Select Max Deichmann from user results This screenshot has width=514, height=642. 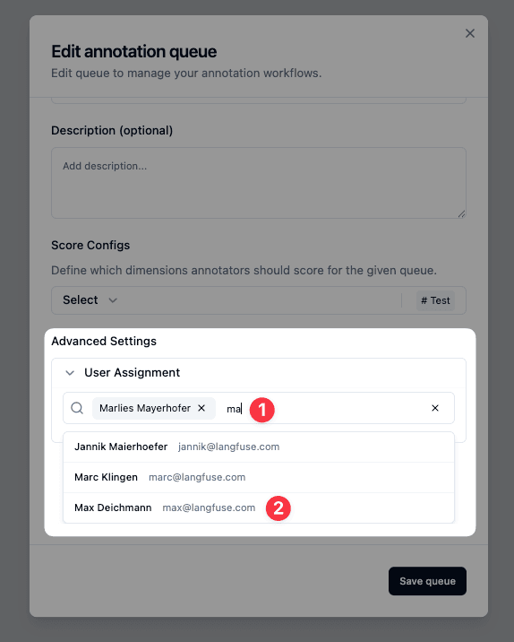(x=259, y=508)
